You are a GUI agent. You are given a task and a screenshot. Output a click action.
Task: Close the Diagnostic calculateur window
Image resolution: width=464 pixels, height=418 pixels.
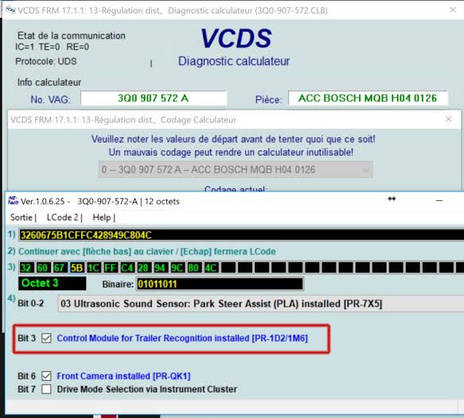point(453,10)
